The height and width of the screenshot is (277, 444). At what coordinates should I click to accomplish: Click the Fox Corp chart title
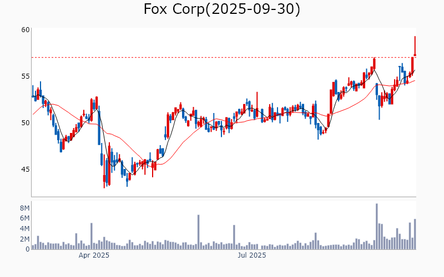222,9
